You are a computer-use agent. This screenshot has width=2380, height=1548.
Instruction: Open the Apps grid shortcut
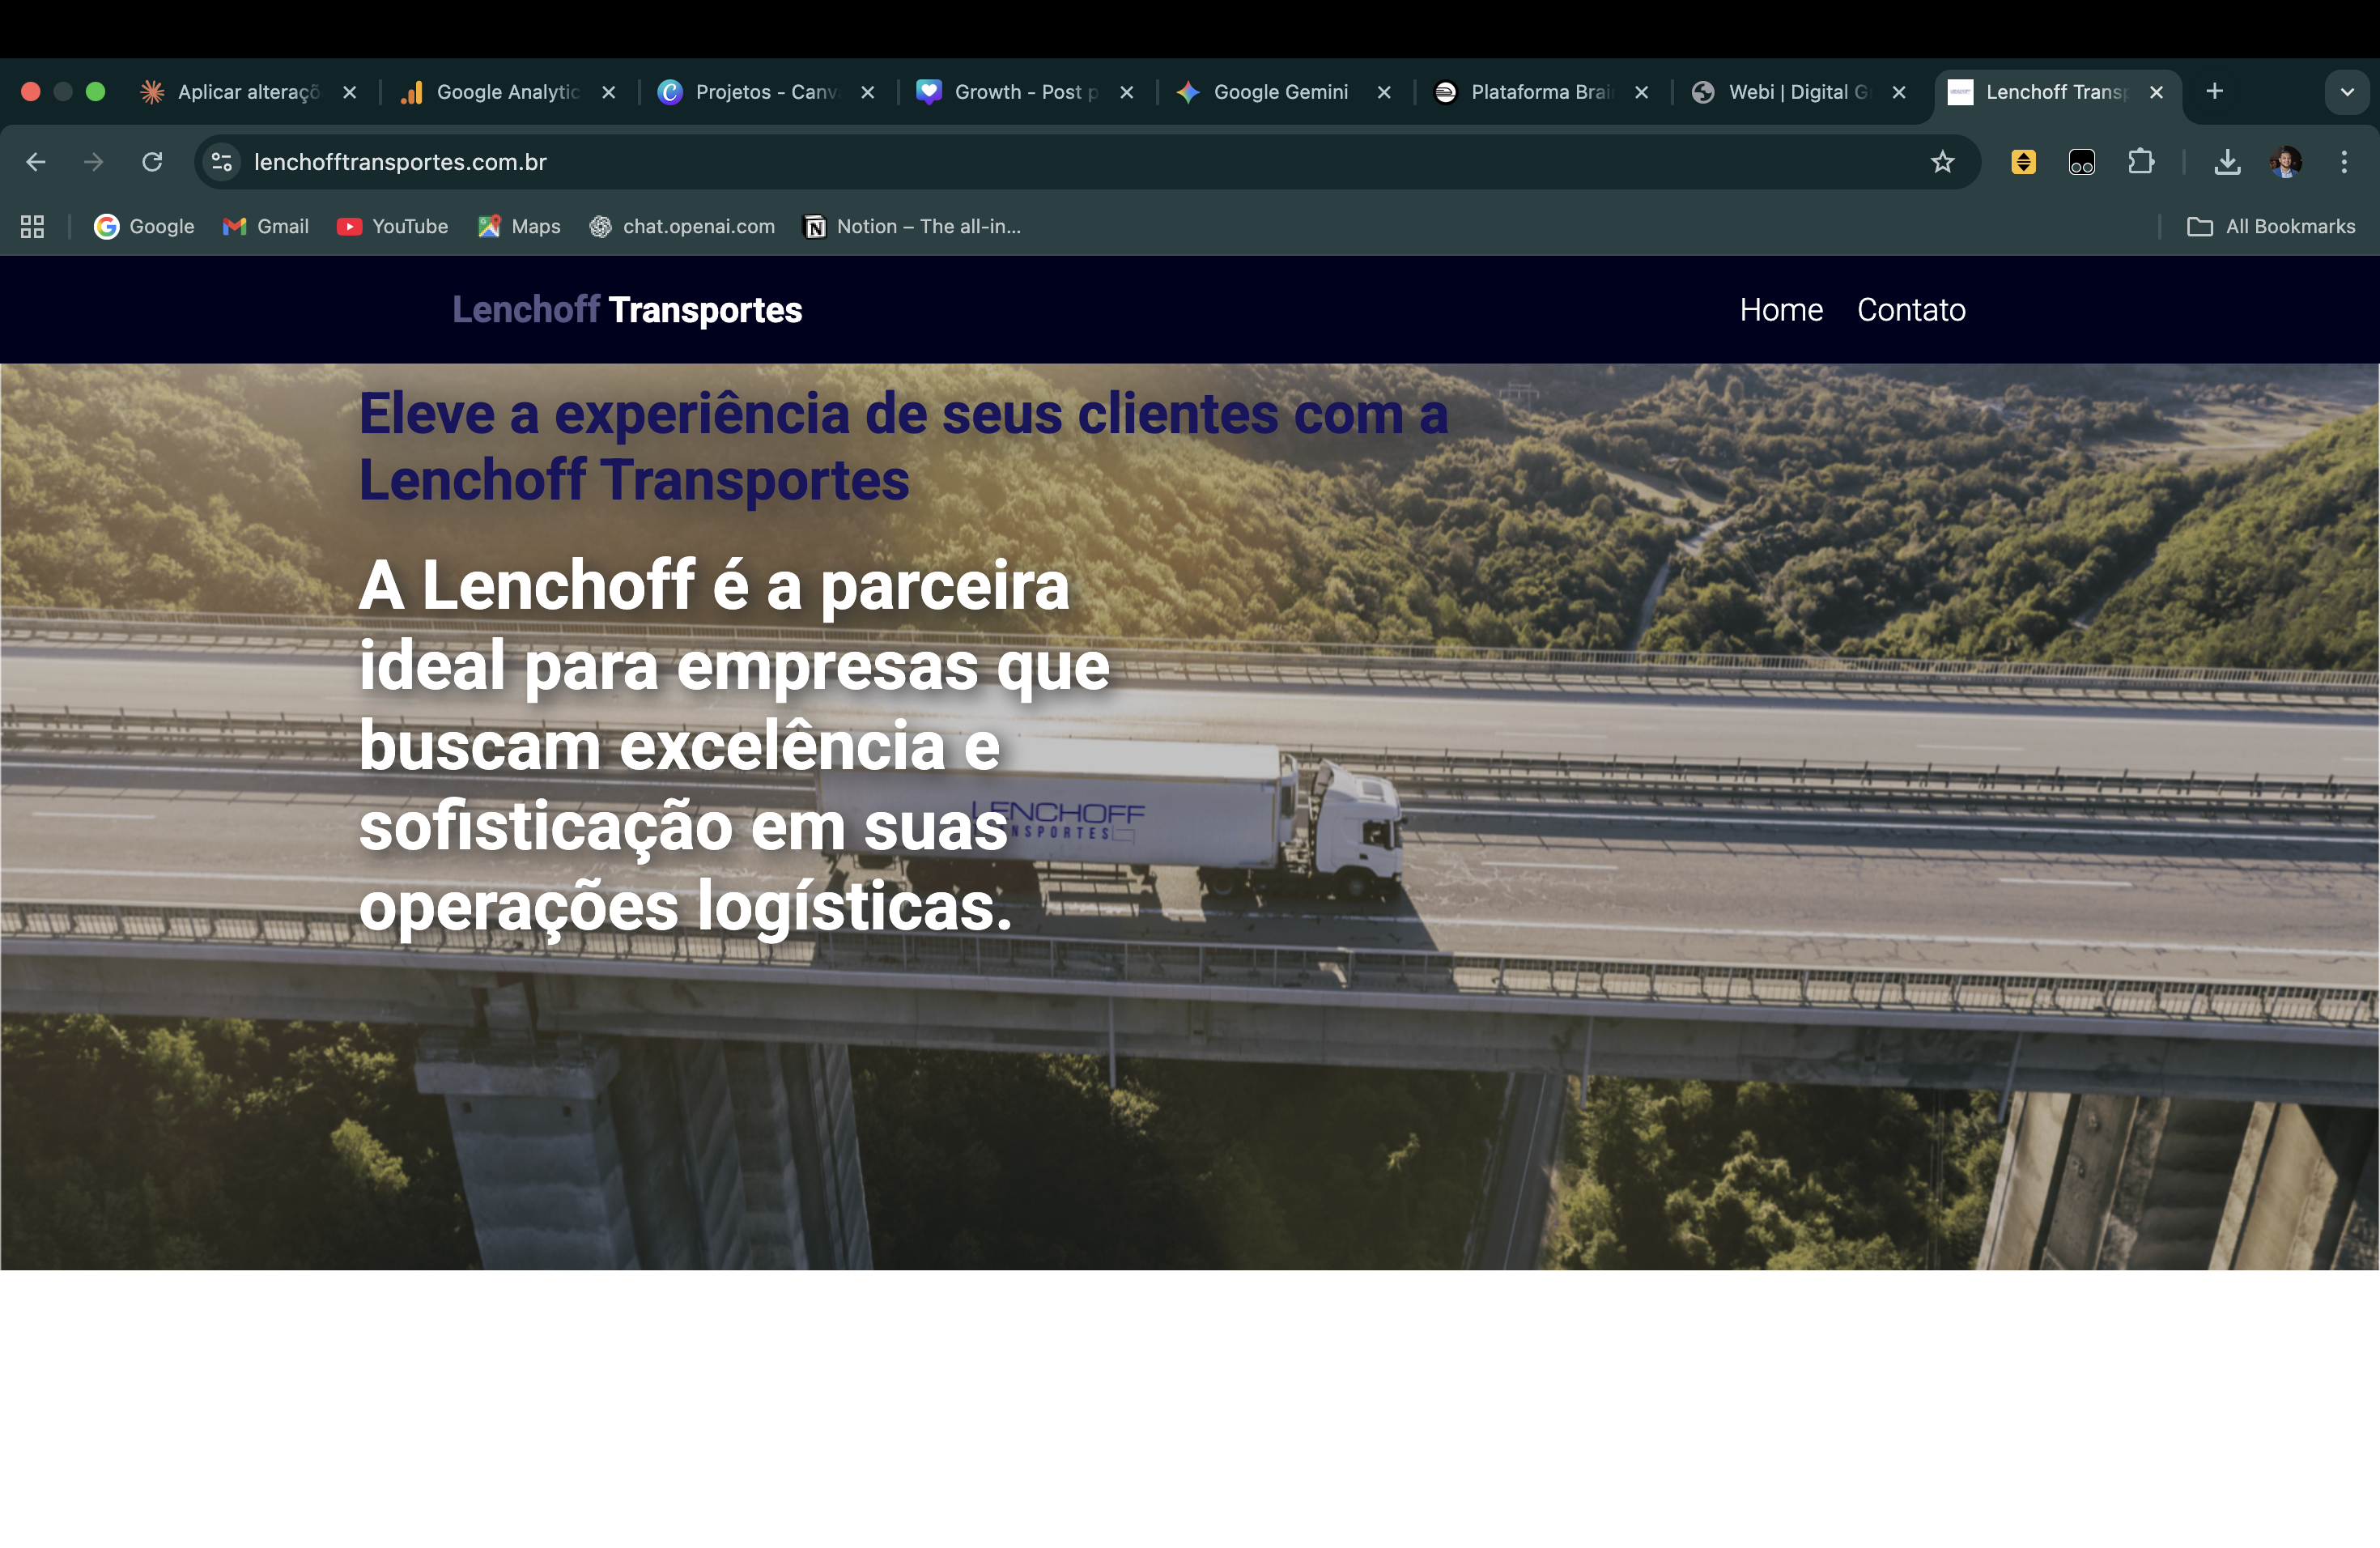32,227
